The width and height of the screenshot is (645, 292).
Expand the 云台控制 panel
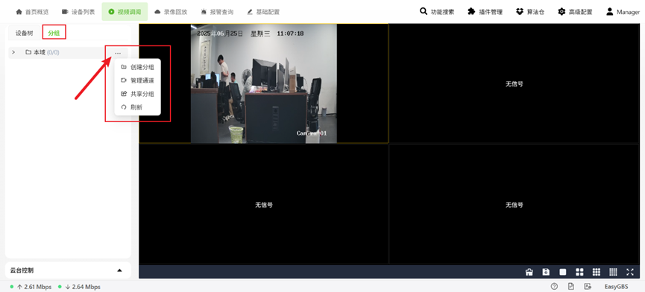[120, 270]
